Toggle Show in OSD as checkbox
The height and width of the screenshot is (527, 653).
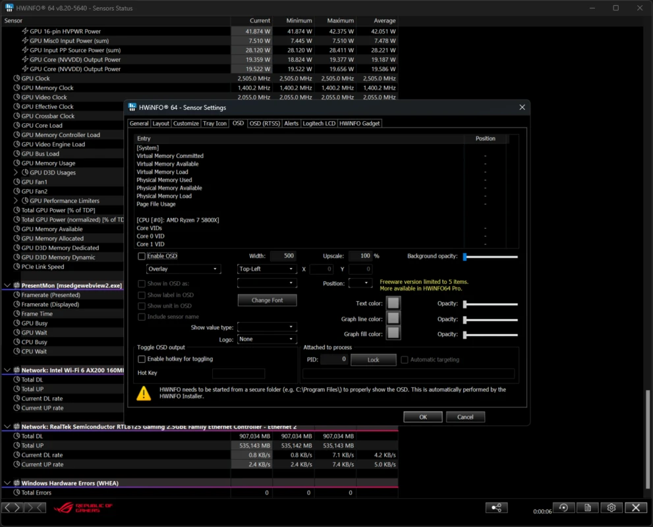click(x=142, y=283)
